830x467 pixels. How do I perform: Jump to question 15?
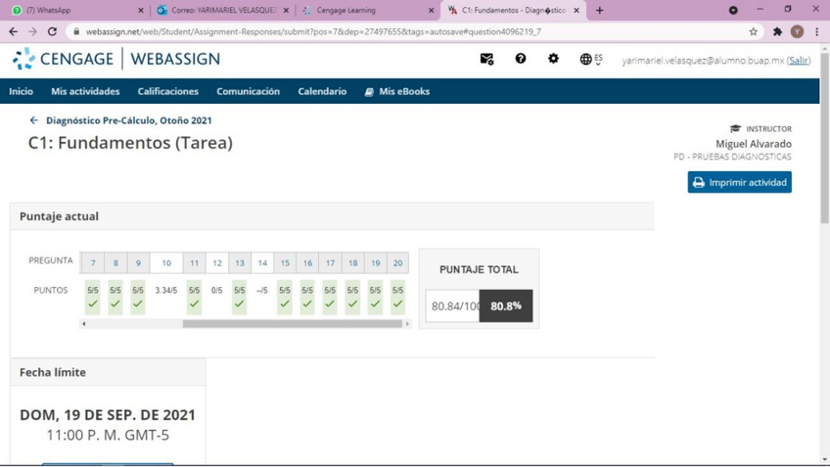[285, 263]
